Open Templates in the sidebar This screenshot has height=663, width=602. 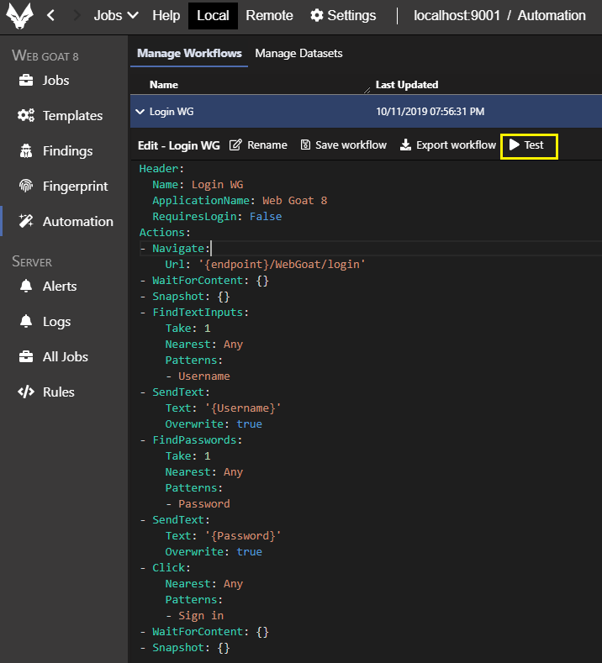pyautogui.click(x=72, y=116)
